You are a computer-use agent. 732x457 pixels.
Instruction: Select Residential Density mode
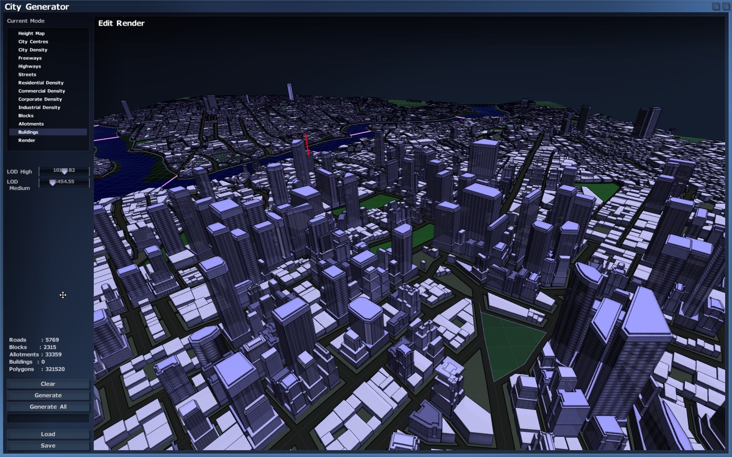coord(41,83)
